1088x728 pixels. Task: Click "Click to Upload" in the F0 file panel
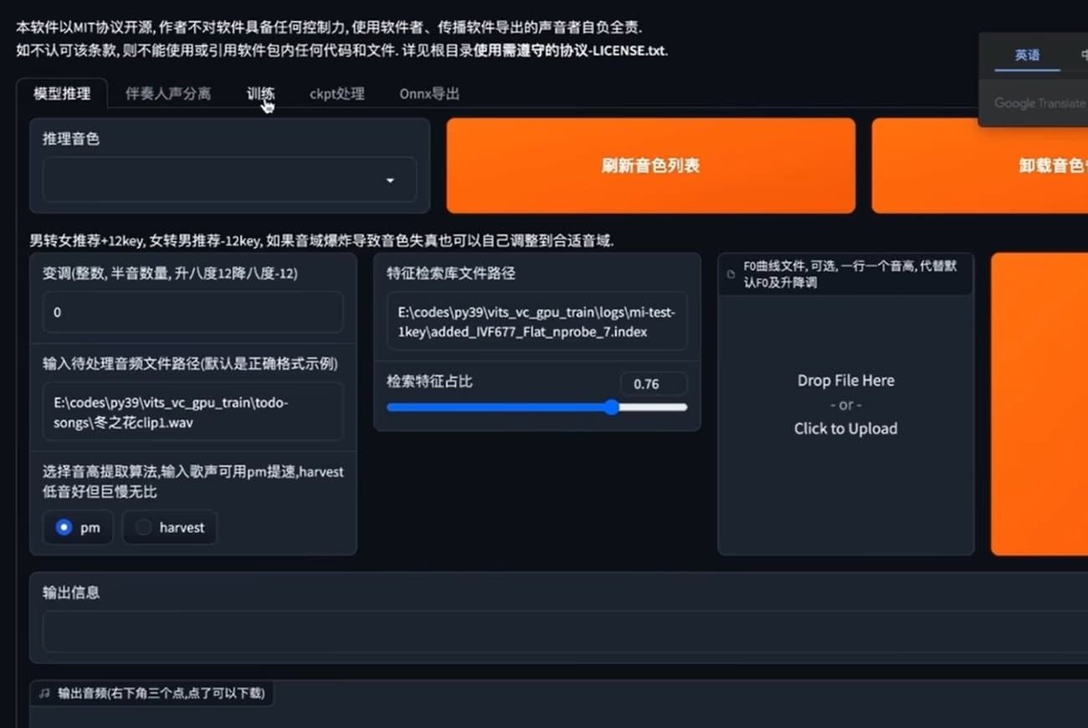pyautogui.click(x=845, y=428)
